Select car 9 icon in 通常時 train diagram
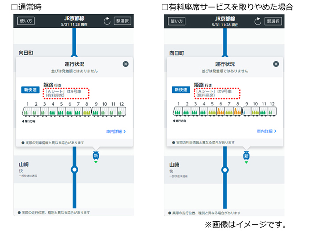321x232 pixels. pos(96,111)
